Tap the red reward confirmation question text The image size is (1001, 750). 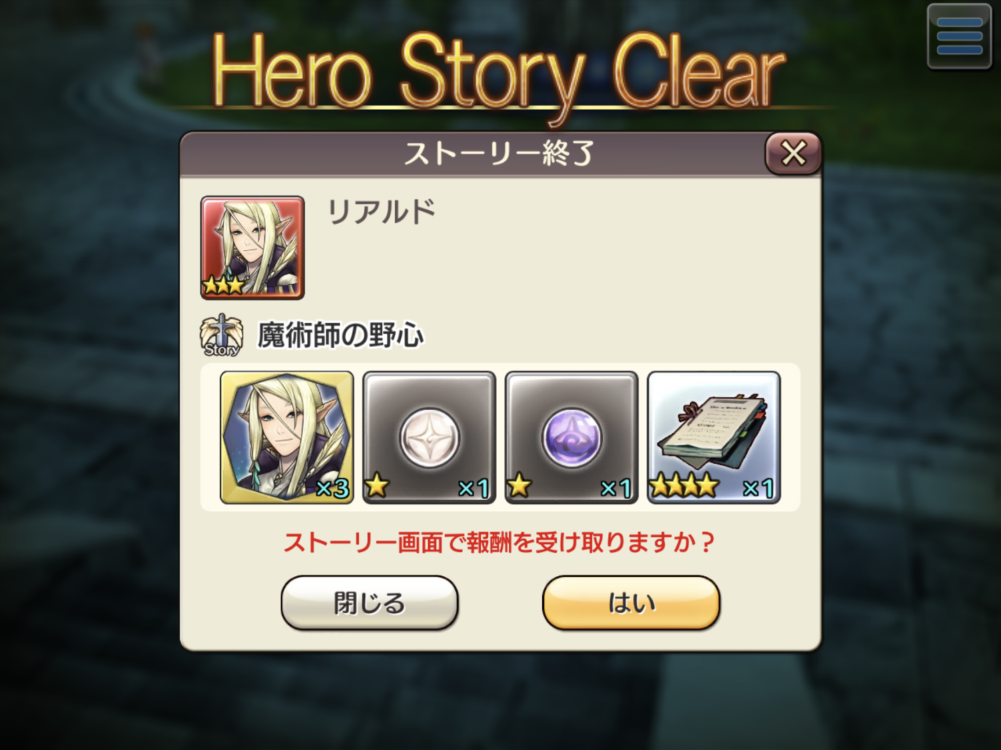500,542
